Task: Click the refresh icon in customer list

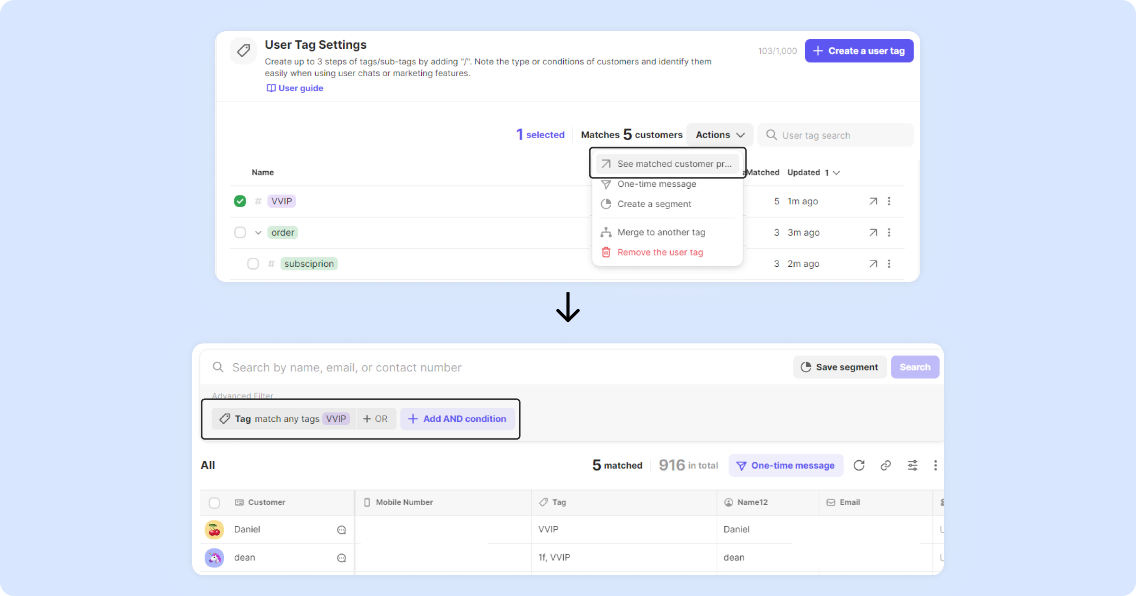Action: click(859, 465)
